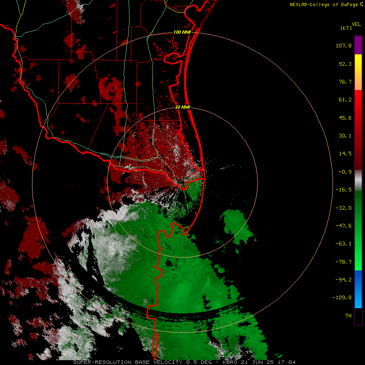The height and width of the screenshot is (365, 365).
Task: Click the purple segment of the velocity color bar
Action: point(358,45)
